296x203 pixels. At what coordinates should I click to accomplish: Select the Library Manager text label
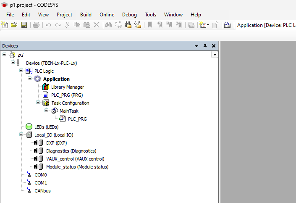click(x=68, y=87)
